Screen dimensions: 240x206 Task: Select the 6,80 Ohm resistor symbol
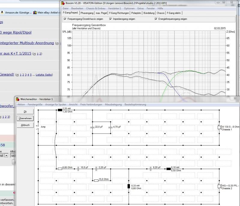(59, 169)
